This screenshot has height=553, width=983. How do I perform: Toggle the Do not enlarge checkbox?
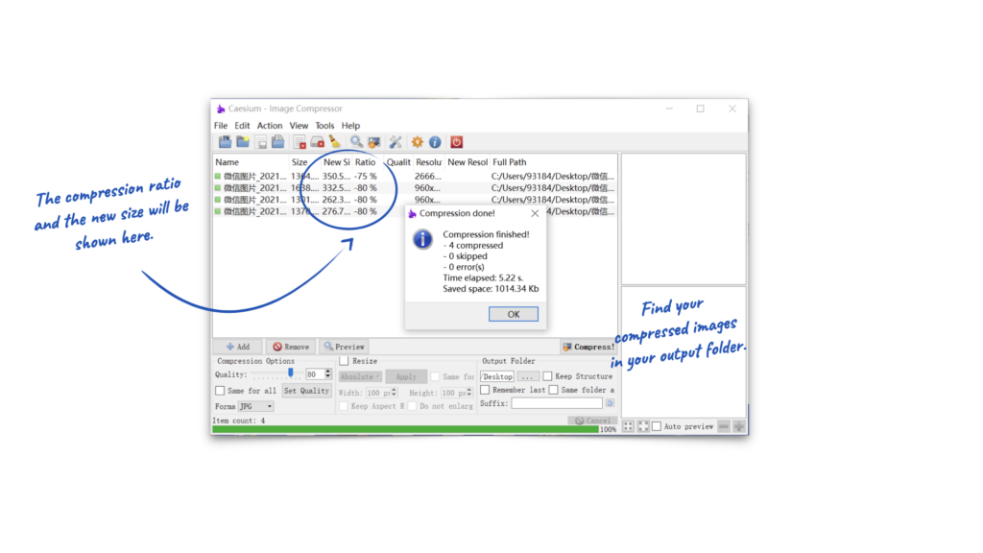(x=413, y=406)
